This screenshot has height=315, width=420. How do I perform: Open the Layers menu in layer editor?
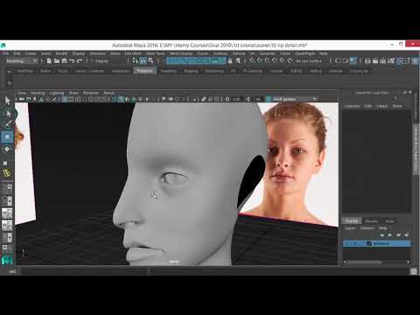point(350,227)
